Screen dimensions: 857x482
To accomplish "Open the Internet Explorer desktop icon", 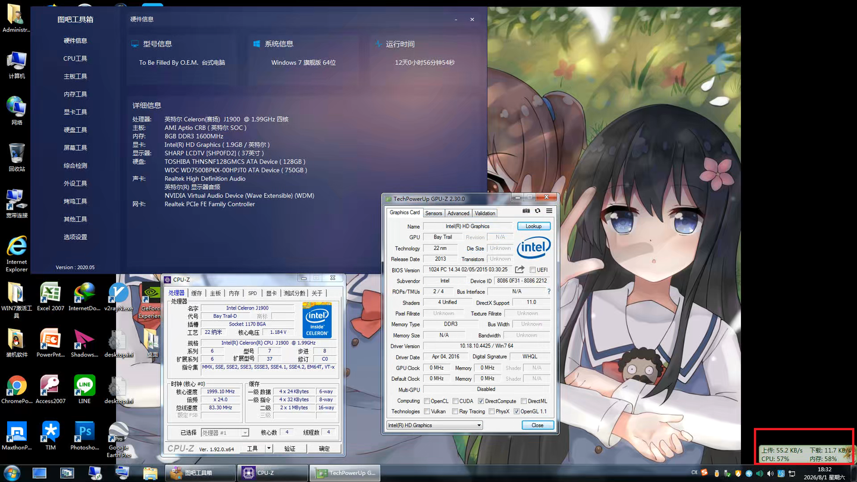I will point(17,254).
